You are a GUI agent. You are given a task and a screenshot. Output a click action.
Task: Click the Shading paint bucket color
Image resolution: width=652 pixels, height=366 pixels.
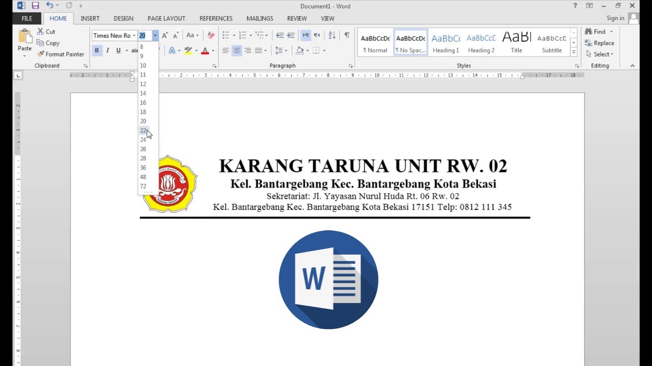tap(300, 50)
